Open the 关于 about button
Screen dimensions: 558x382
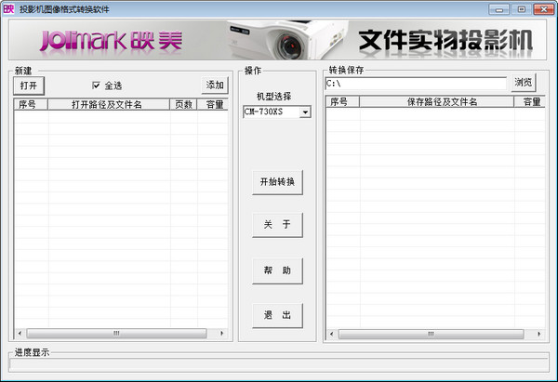[x=277, y=225]
